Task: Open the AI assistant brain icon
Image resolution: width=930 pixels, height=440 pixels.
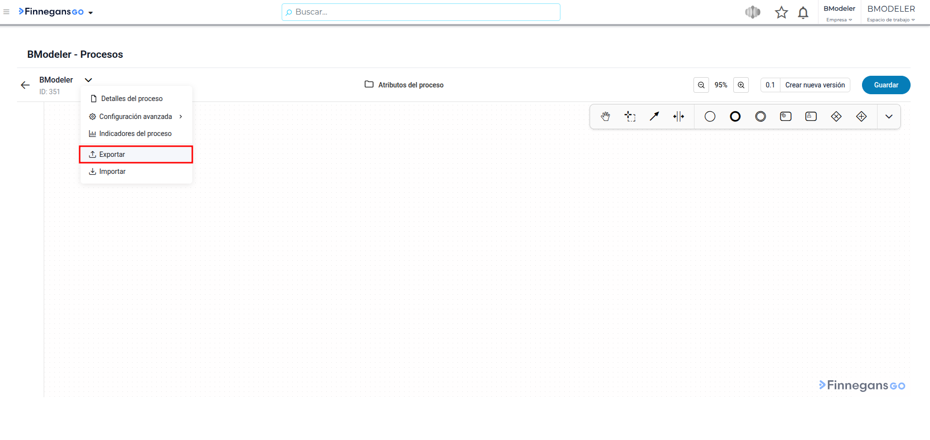Action: [753, 12]
